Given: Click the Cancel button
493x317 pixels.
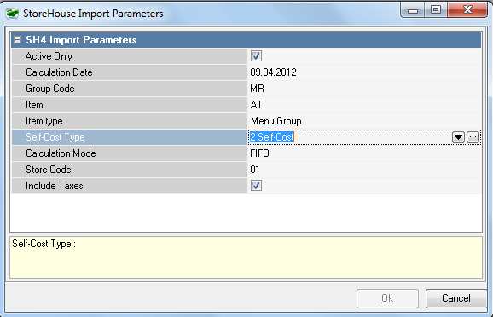Looking at the screenshot, I should point(456,298).
